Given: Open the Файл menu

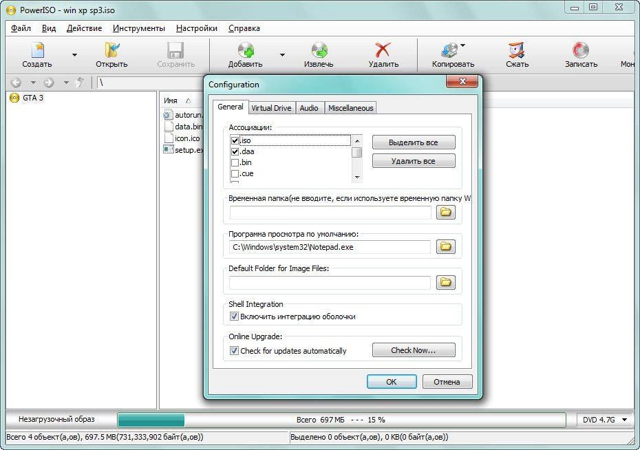Looking at the screenshot, I should pos(21,28).
